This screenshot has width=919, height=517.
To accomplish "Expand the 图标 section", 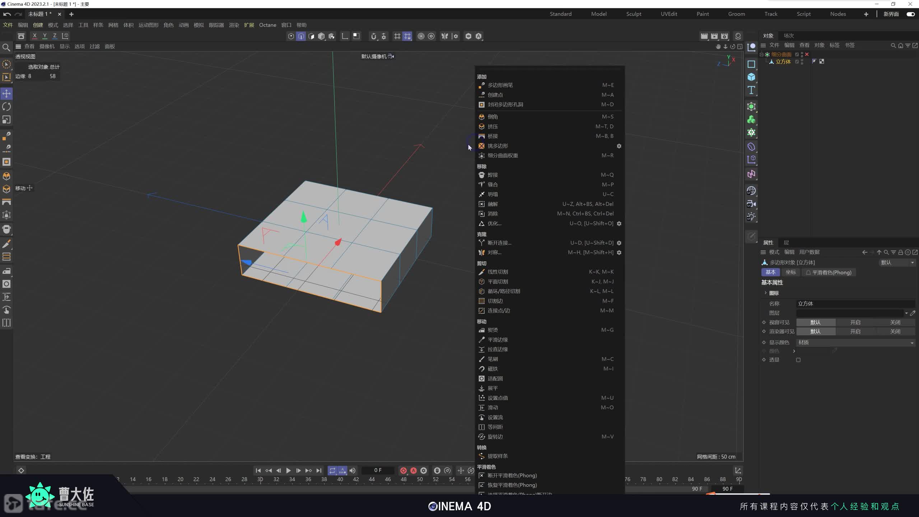I will [x=765, y=293].
